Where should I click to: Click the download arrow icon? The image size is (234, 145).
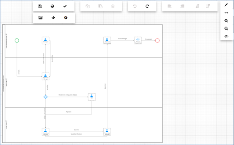click(53, 18)
